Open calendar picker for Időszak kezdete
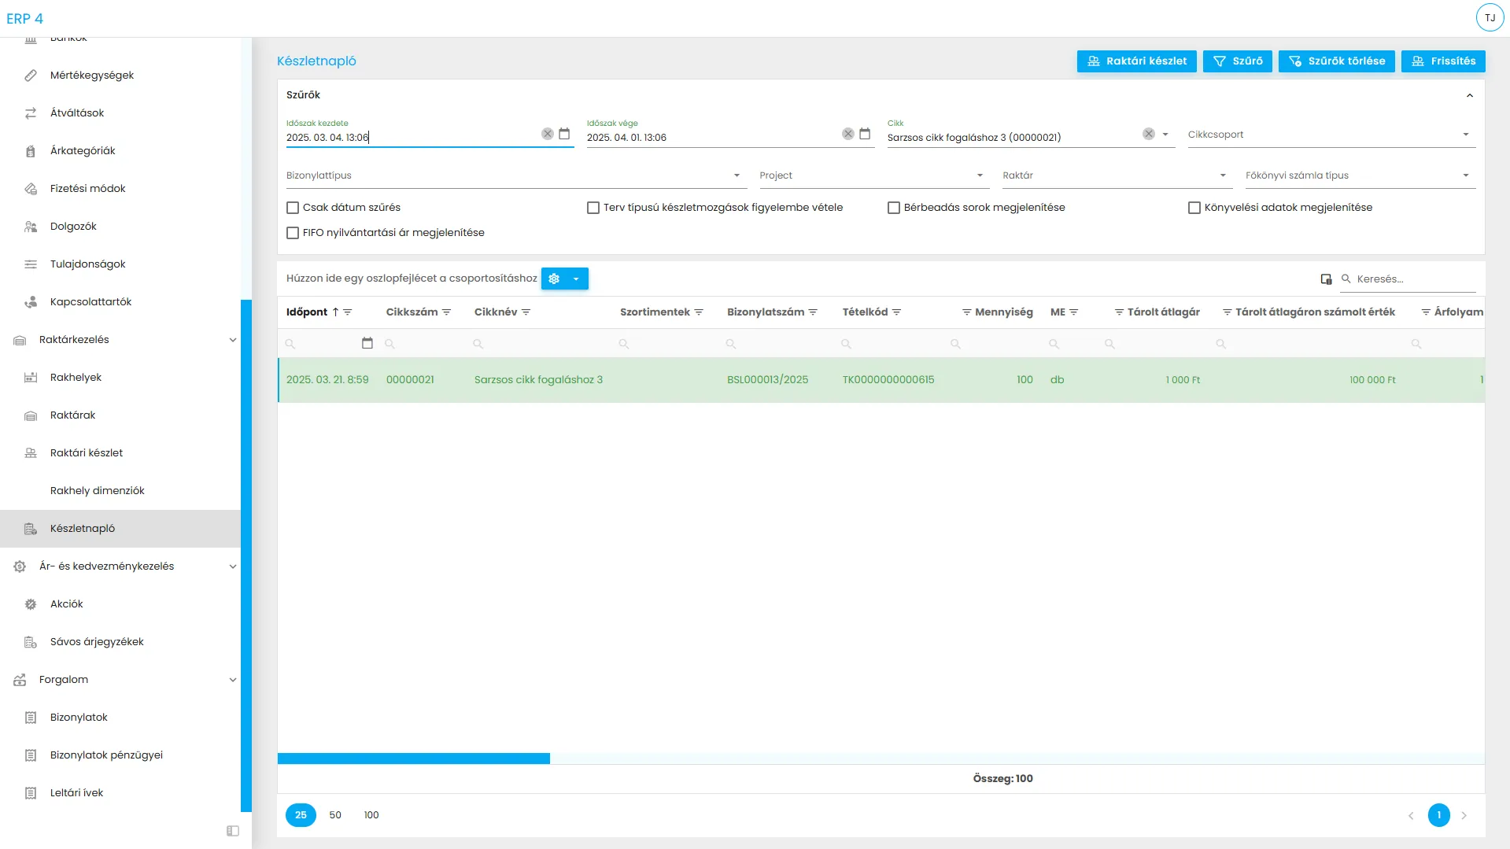 (564, 135)
